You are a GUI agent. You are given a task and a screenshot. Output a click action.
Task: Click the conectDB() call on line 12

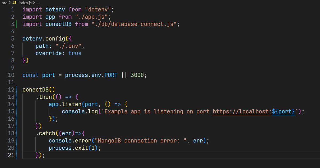tap(39, 90)
